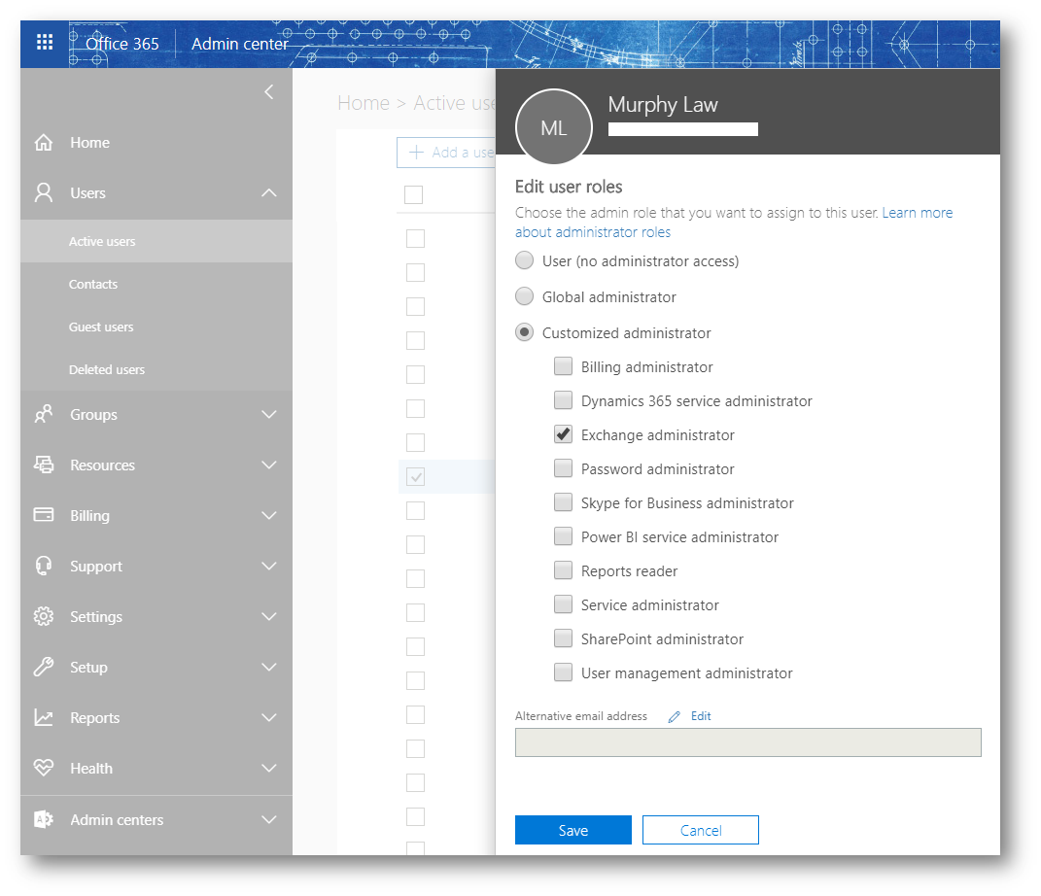Click the Edit link for alternative email
Screen dimensions: 1041x896
click(701, 716)
